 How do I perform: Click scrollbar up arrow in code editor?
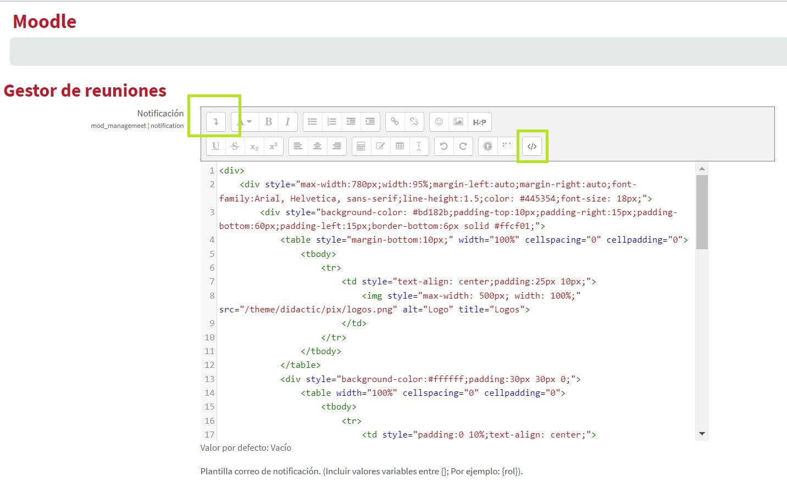click(702, 169)
